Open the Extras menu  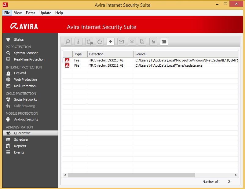tap(31, 13)
